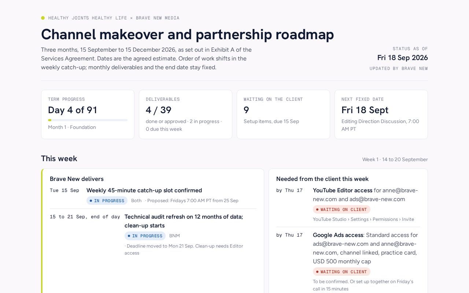Screen dimensions: 469x293
Task: Click 'Weekly 45-minute catch-up slot confirmed' item
Action: pyautogui.click(x=144, y=190)
